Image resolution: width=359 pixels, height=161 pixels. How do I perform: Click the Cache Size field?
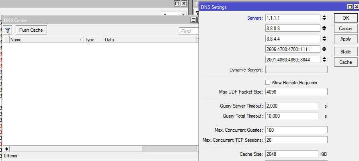click(x=292, y=154)
